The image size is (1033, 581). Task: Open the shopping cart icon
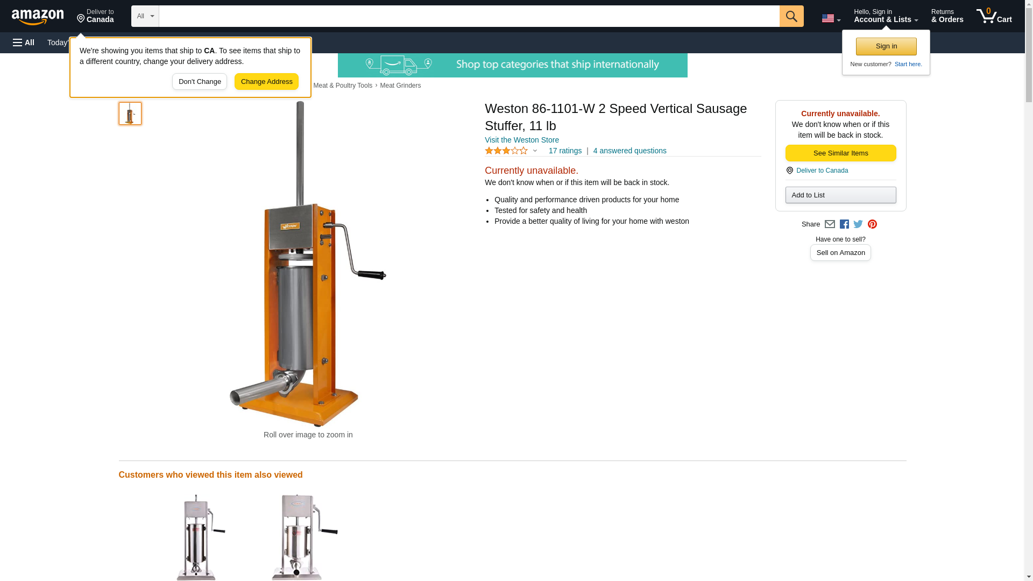click(x=994, y=16)
